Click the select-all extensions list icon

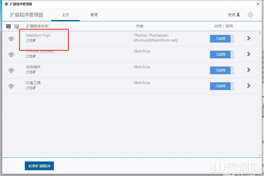coord(8,27)
